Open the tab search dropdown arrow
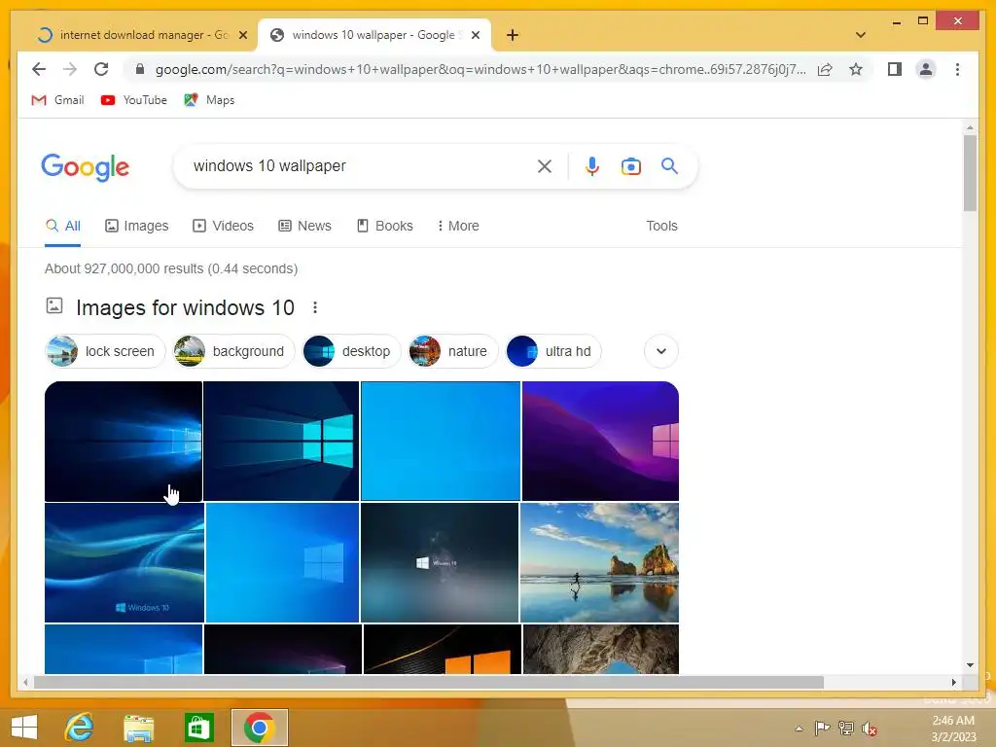This screenshot has height=747, width=996. point(861,35)
